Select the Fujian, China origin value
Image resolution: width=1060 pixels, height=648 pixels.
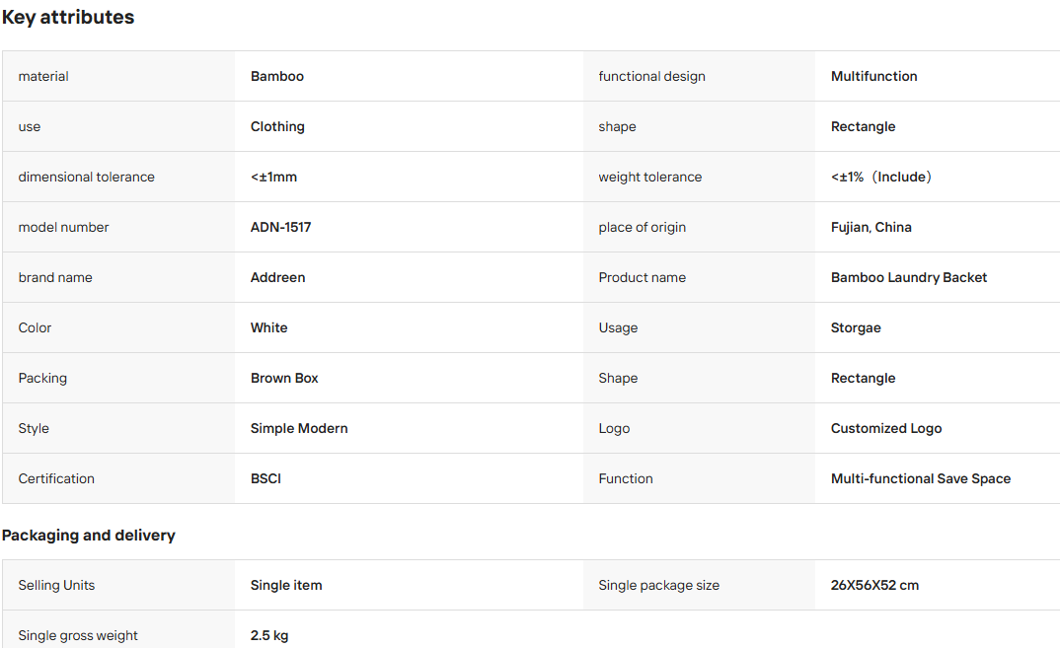(871, 228)
